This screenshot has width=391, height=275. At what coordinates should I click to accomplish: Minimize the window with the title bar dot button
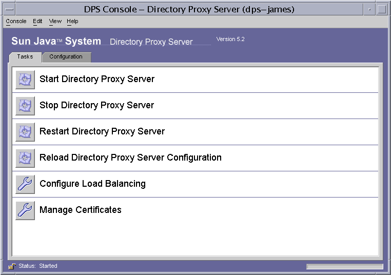[x=369, y=9]
